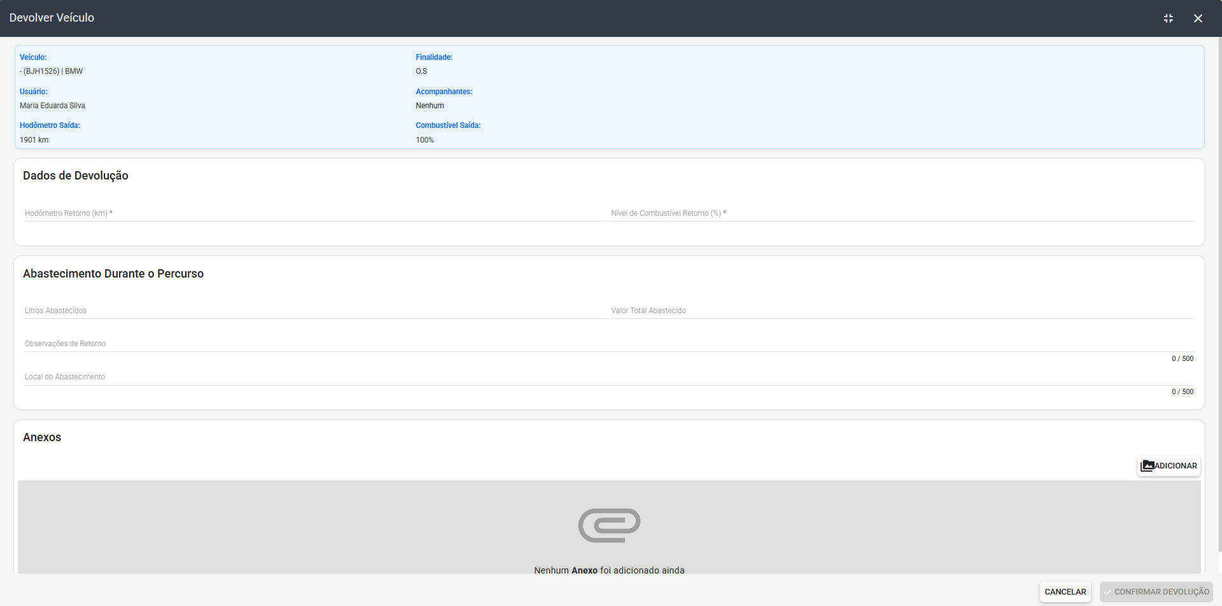Click the image icon beside ADICIONAR
Screen dimensions: 1222x606
pos(1147,466)
